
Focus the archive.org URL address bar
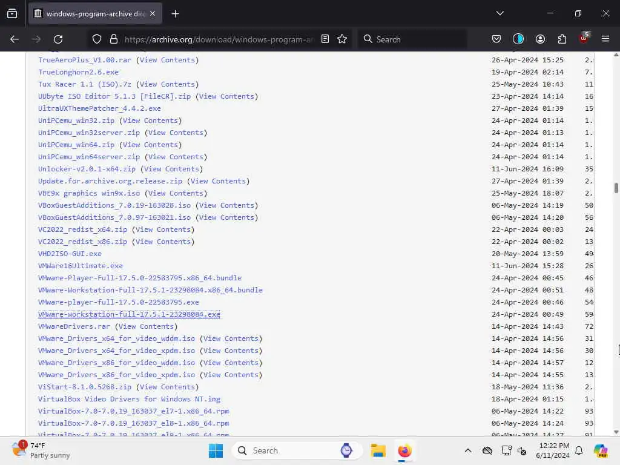pyautogui.click(x=218, y=39)
